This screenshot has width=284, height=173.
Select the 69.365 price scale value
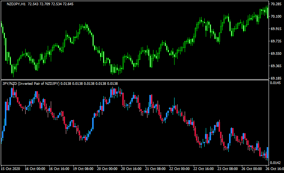pyautogui.click(x=276, y=66)
